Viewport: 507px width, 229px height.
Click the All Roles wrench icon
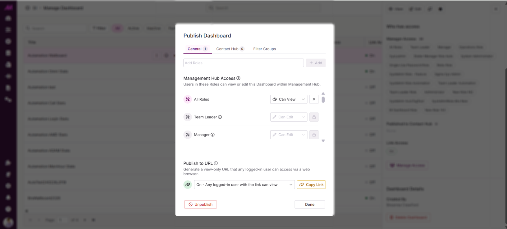[188, 99]
